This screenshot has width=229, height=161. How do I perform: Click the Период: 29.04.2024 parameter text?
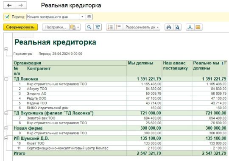click(60, 54)
